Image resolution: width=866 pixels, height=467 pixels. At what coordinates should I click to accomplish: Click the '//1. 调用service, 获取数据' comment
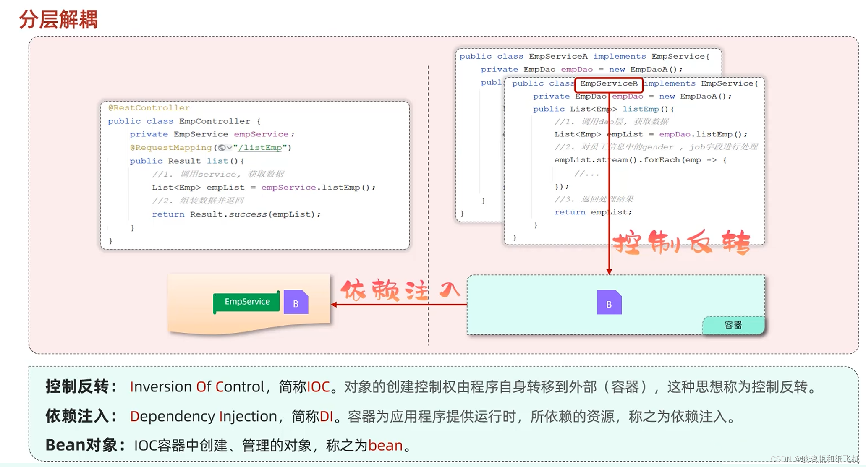coord(218,174)
